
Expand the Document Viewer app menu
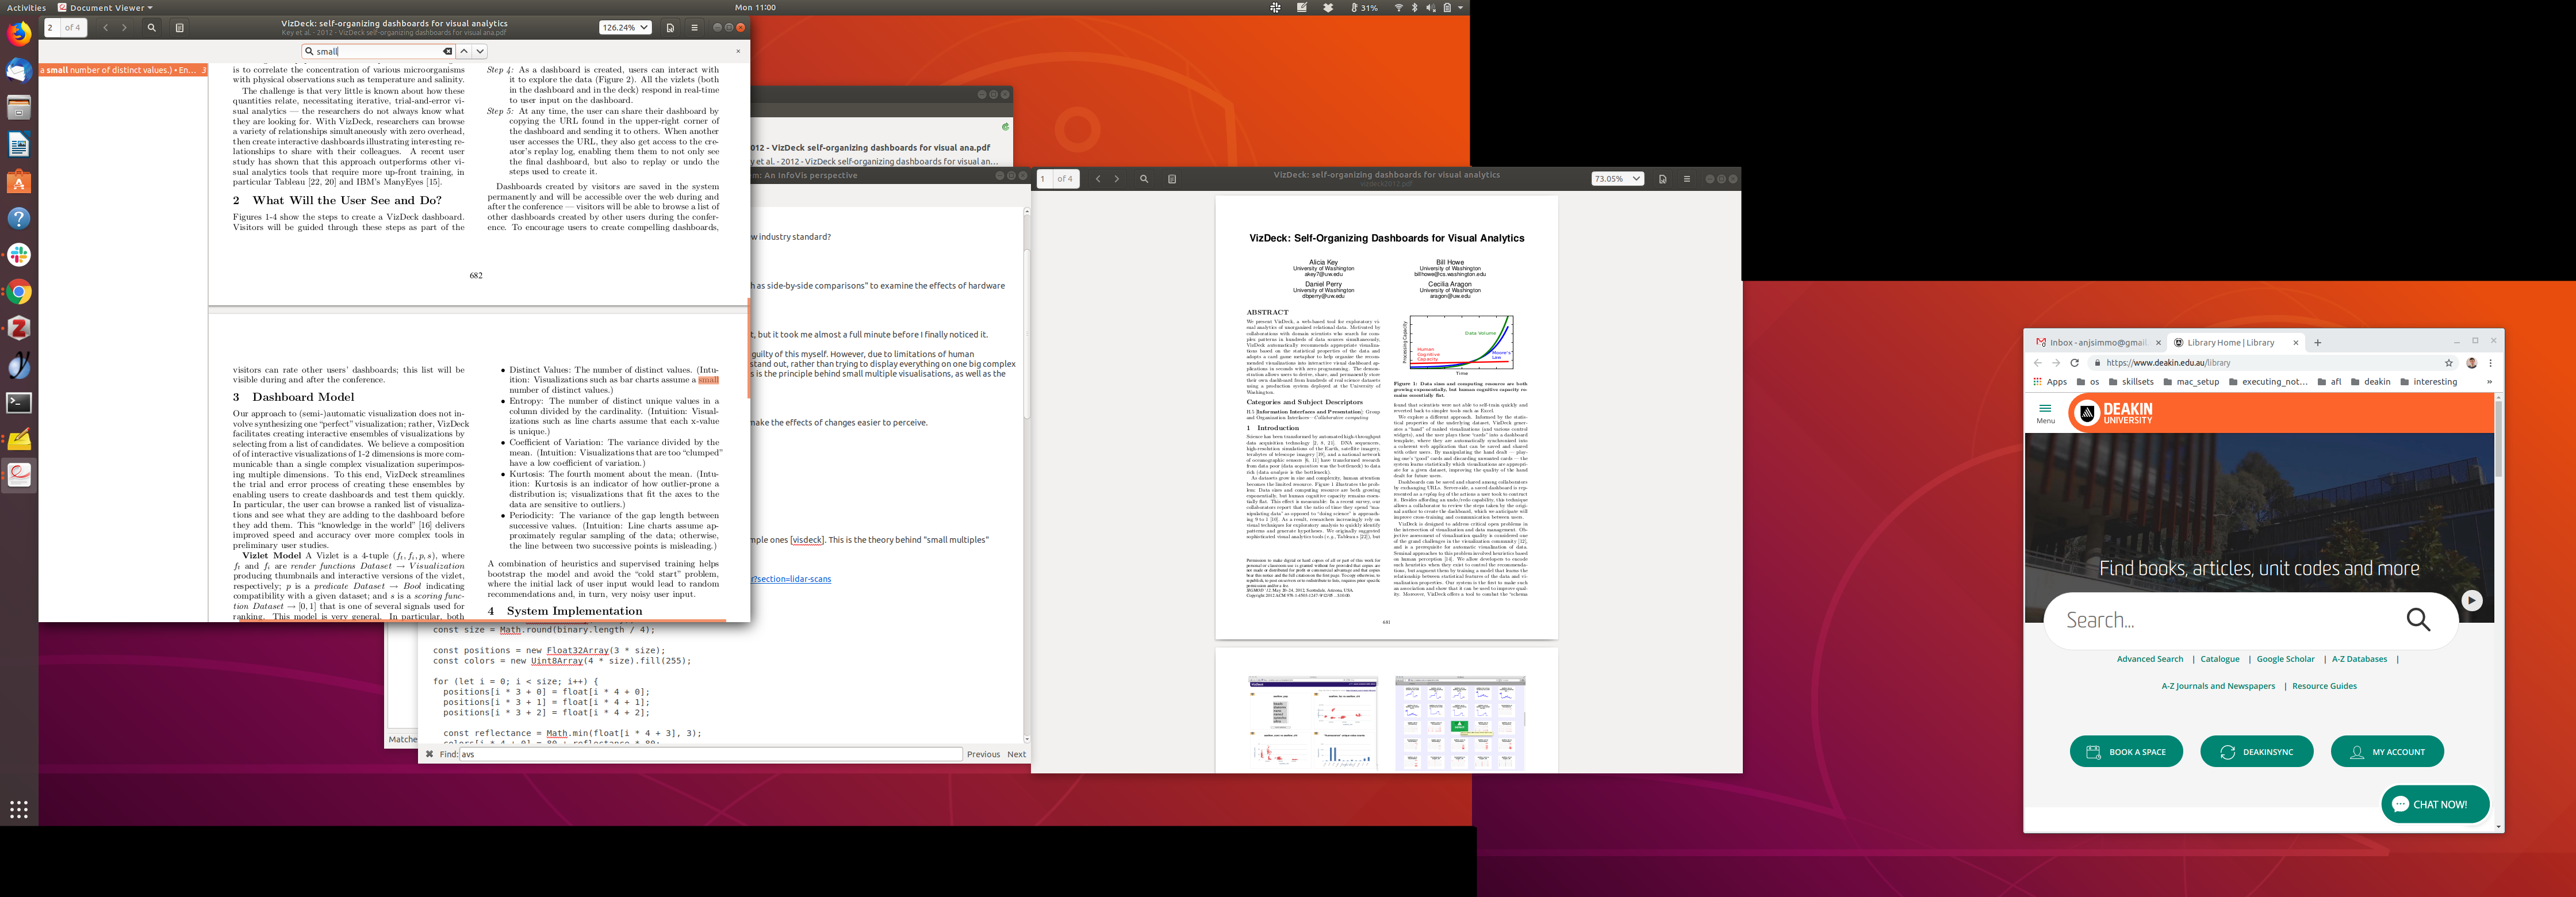105,7
